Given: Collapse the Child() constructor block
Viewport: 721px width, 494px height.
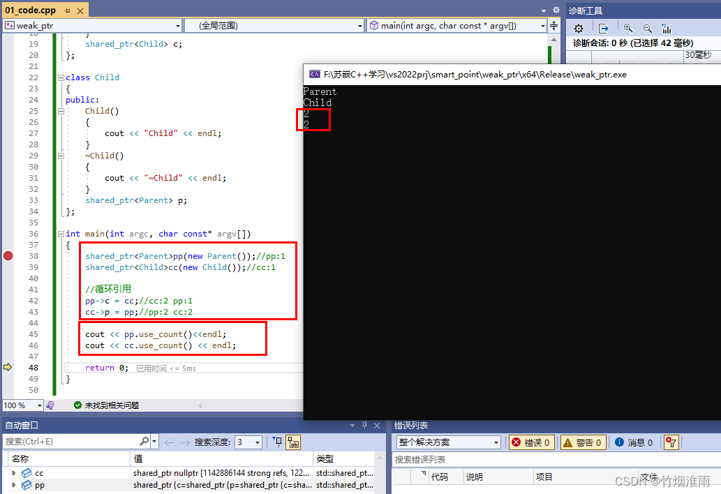Looking at the screenshot, I should pos(61,111).
